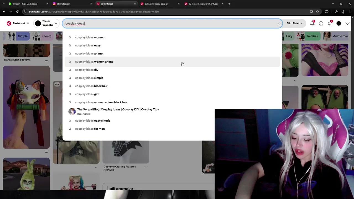Open the Frankie Stein costume pin title

(x=17, y=60)
